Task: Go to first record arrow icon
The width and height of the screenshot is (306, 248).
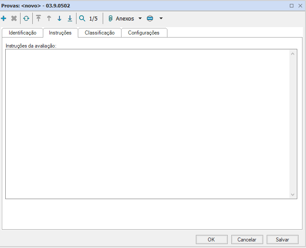Action: pos(38,19)
